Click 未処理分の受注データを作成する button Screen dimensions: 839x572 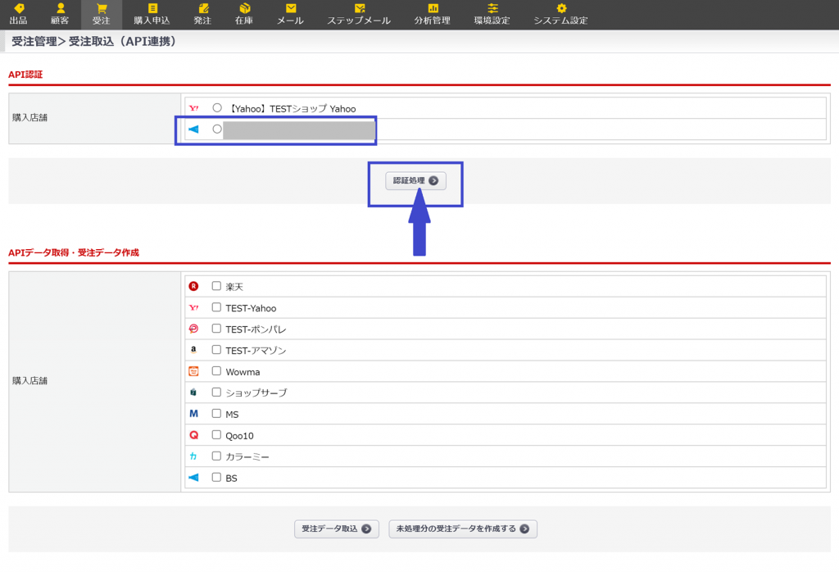pos(463,529)
